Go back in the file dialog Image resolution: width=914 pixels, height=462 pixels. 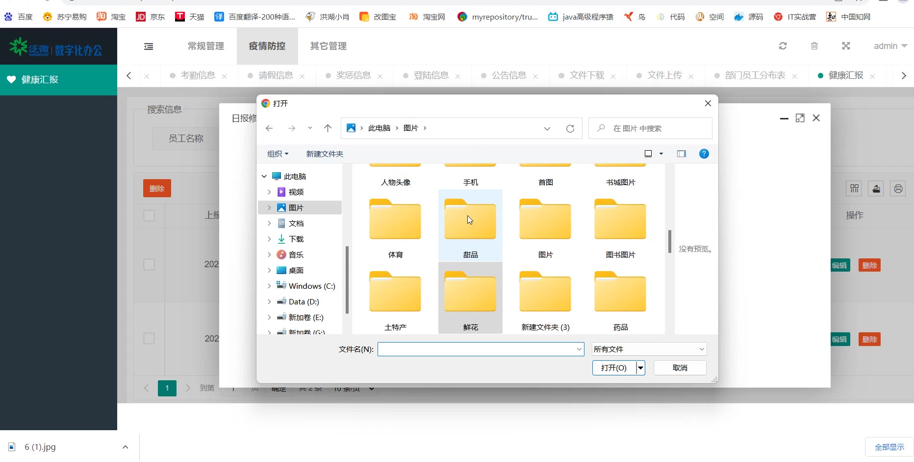(269, 128)
